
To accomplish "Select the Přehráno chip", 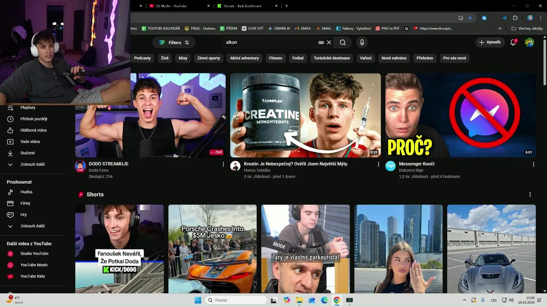I will [425, 58].
